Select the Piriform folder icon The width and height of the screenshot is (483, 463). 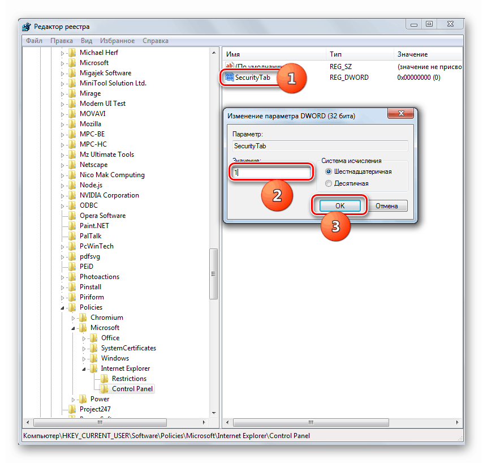point(72,297)
